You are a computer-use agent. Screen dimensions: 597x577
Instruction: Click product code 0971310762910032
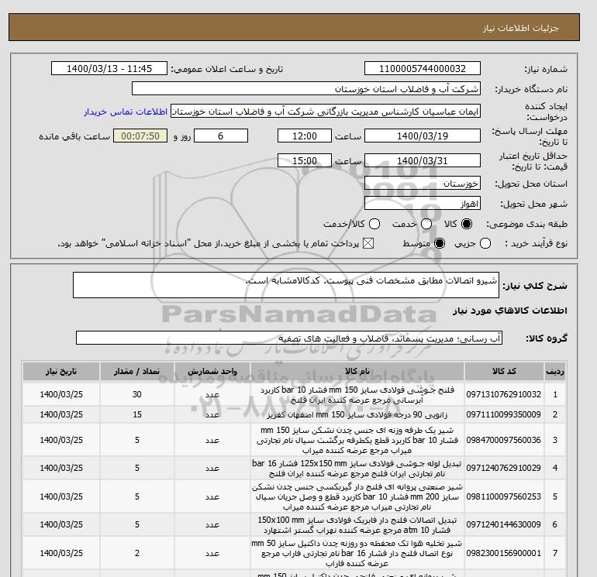504,394
